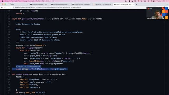This screenshot has width=169, height=95.
Task: Close the load_data GitHub tab
Action: (133, 4)
